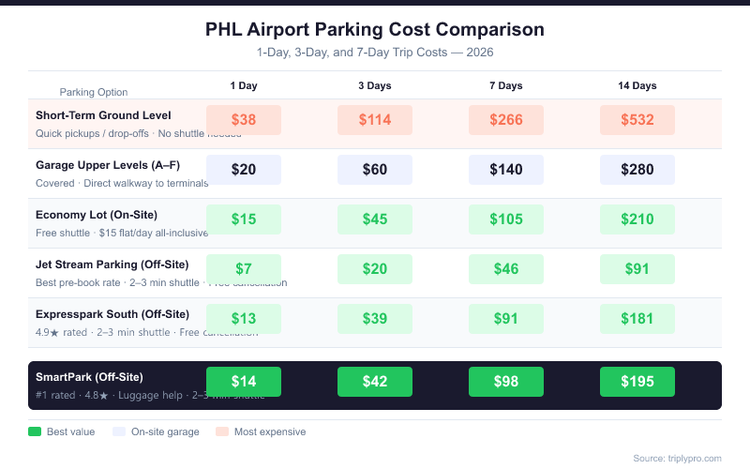Click the SmartPark $14 one-day price
This screenshot has width=750, height=469.
tap(244, 382)
